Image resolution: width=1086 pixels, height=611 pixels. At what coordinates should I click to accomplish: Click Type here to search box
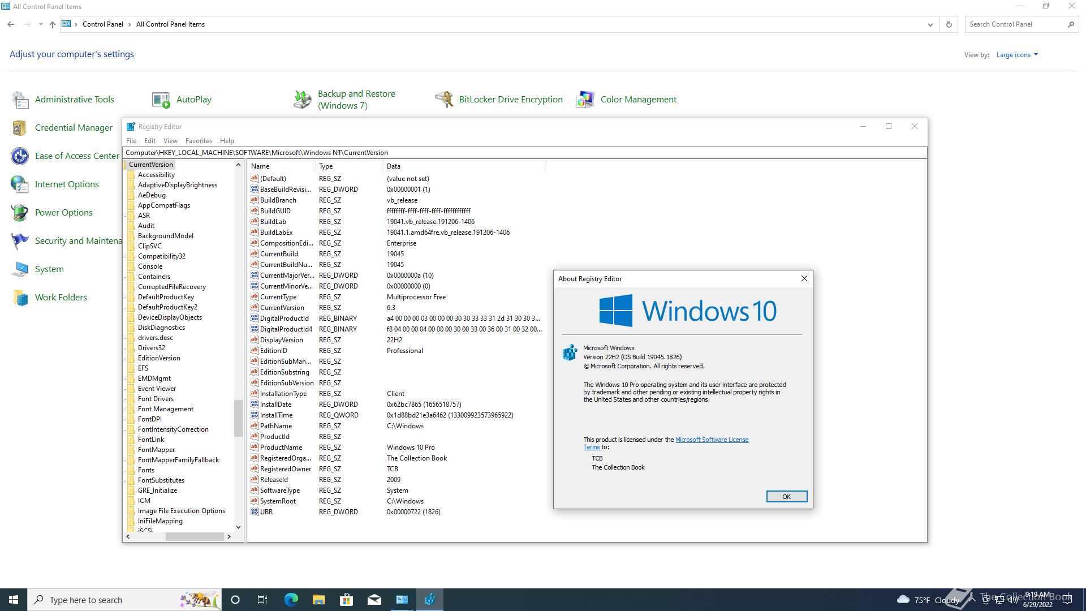click(x=124, y=600)
